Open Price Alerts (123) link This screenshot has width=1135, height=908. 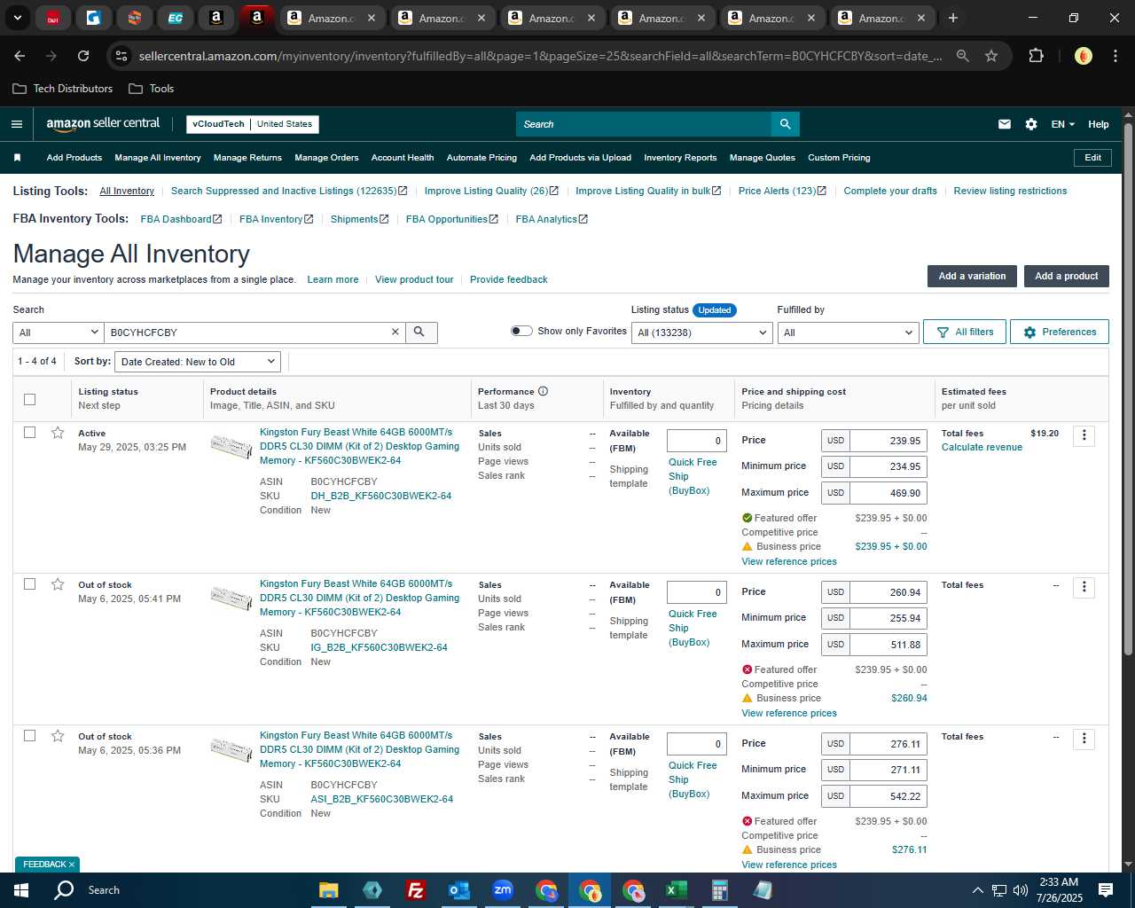(782, 191)
